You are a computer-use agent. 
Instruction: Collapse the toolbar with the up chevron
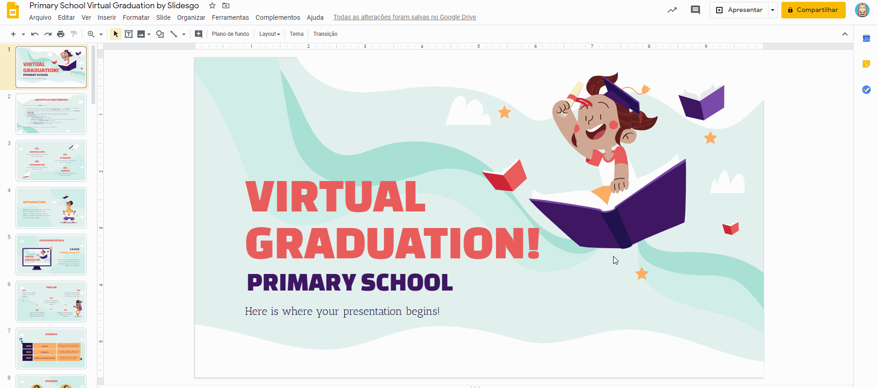coord(845,34)
